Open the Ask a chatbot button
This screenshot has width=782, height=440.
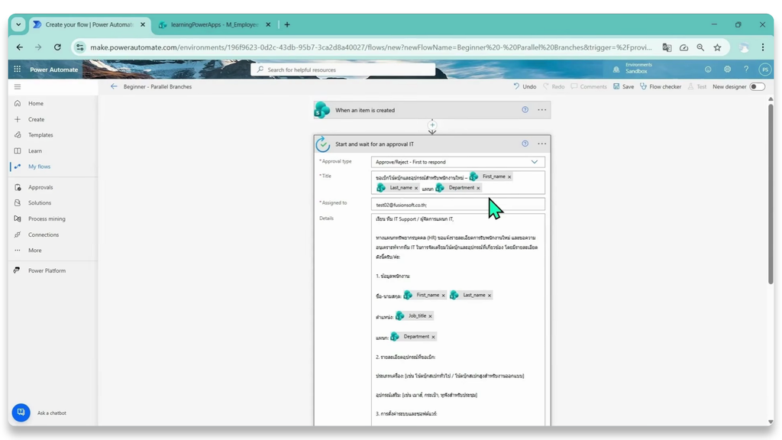tap(21, 412)
